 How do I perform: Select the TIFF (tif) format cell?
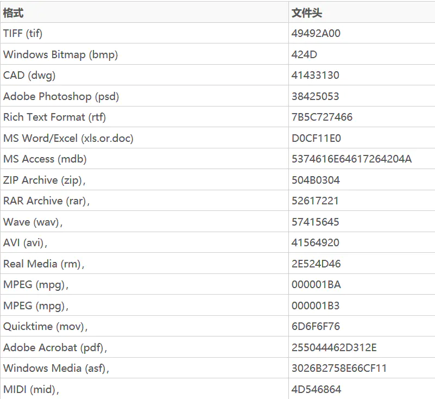(23, 33)
